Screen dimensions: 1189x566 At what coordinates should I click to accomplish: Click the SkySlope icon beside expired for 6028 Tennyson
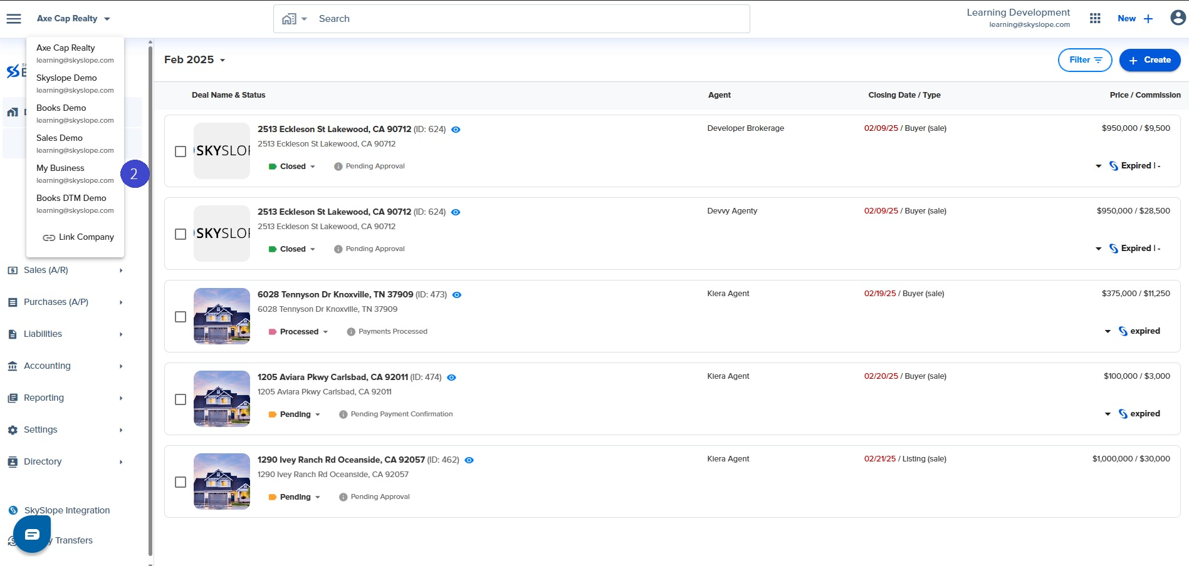(1123, 331)
